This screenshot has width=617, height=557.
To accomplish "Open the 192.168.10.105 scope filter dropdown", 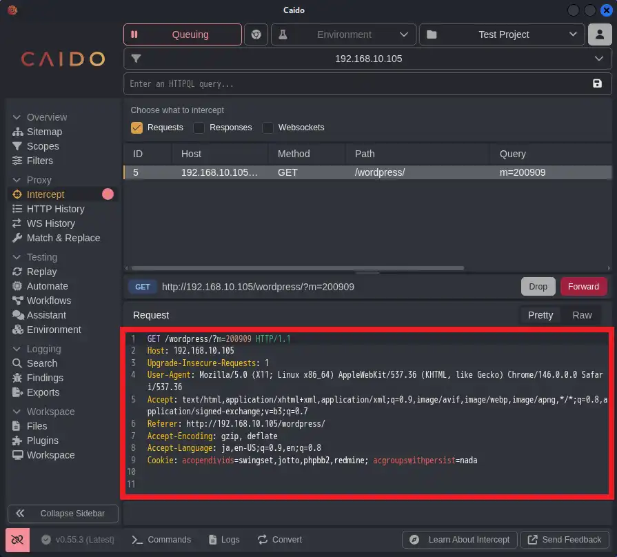I will tap(367, 59).
